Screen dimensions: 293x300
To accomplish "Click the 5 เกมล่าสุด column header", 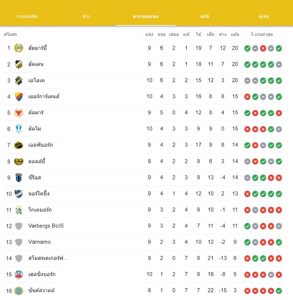I will [x=262, y=34].
